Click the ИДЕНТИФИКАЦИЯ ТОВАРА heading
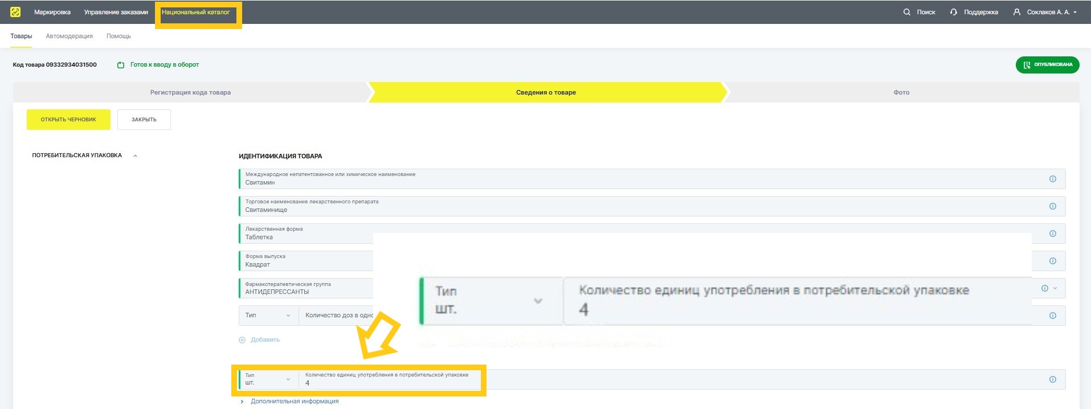 point(280,156)
